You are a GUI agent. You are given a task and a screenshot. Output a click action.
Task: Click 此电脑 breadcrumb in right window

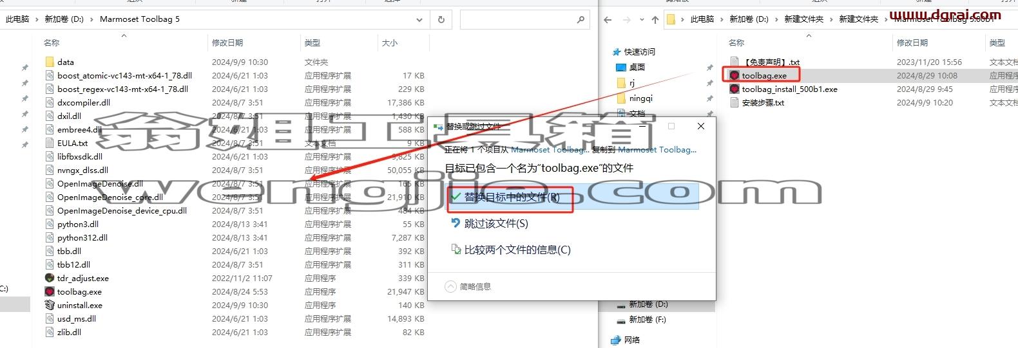click(702, 19)
